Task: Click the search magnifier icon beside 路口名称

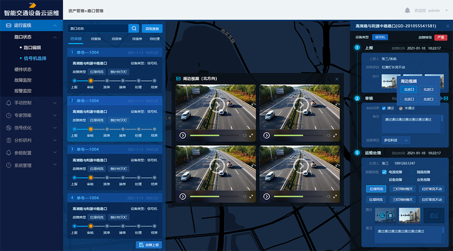Action: [134, 28]
